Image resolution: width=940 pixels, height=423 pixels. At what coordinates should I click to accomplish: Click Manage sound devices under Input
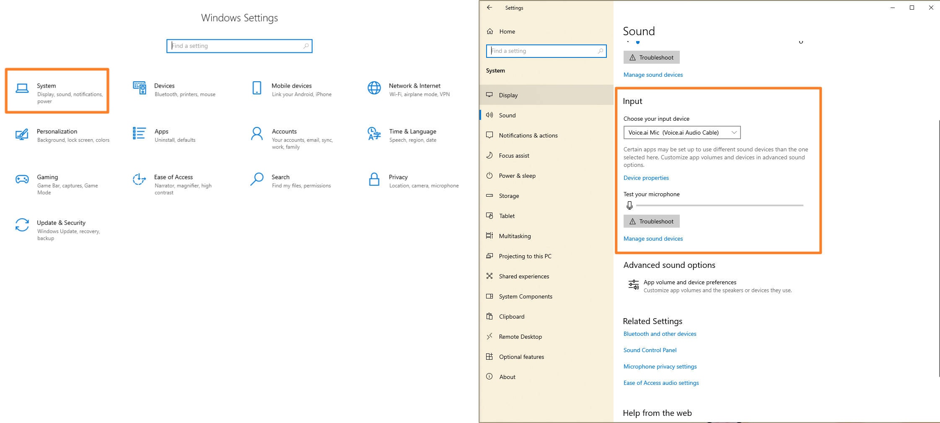click(x=653, y=239)
